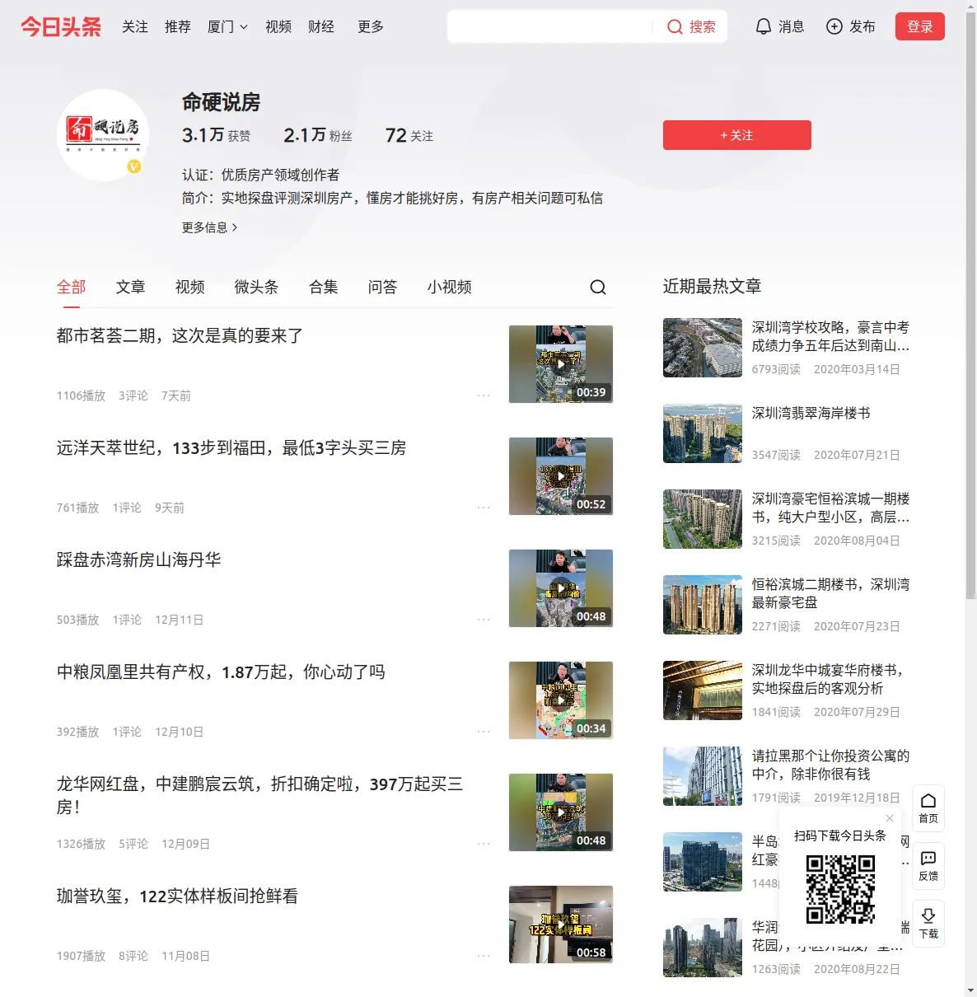
Task: Open 财经 in top navigation
Action: [x=321, y=27]
